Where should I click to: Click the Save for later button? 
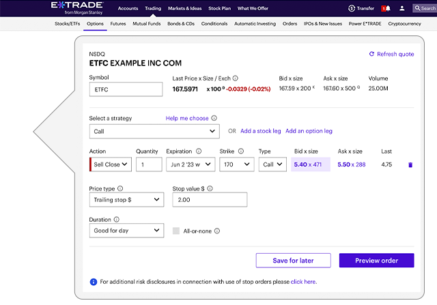tap(293, 260)
